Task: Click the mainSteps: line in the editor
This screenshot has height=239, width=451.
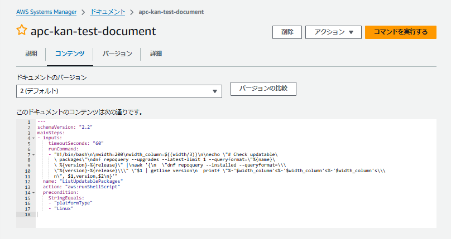Action: click(51, 133)
